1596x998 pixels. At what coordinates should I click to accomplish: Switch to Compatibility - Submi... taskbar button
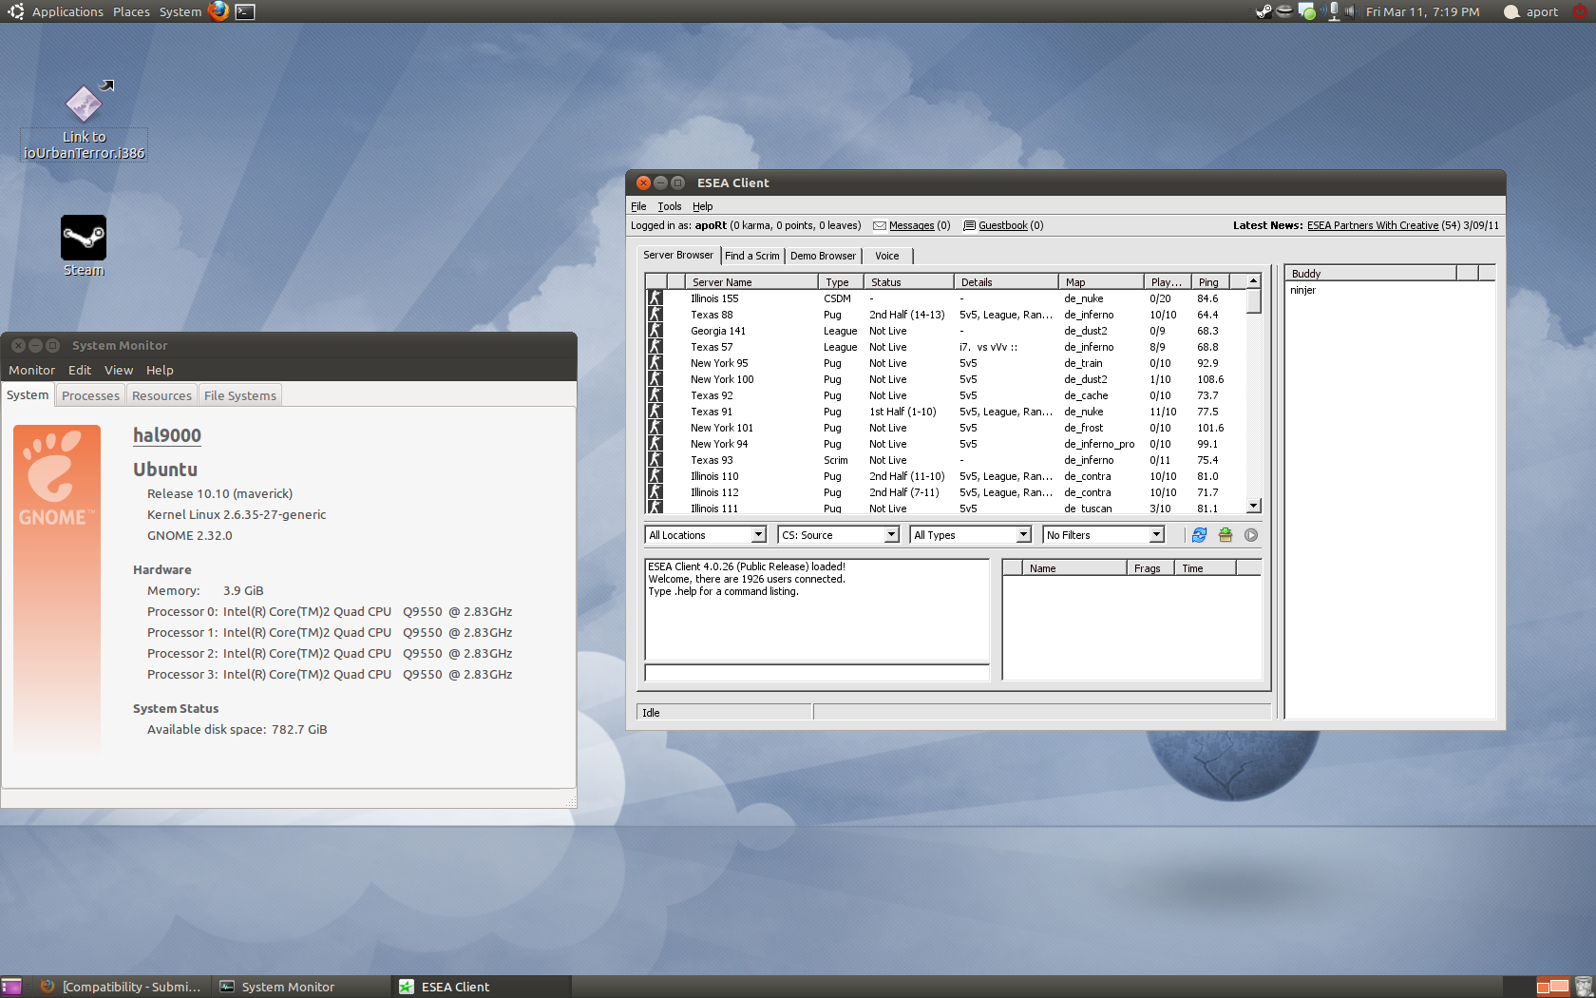(122, 987)
